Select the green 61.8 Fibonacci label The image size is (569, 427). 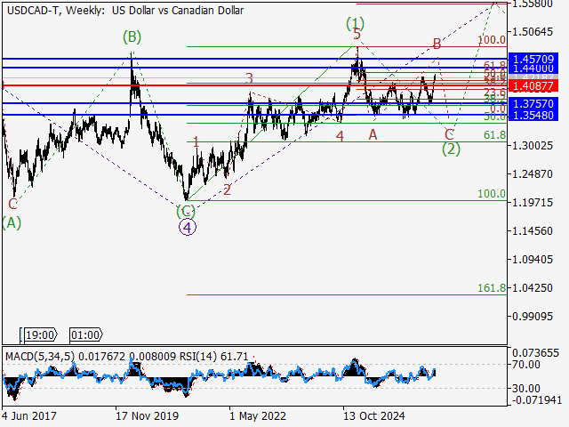coord(494,135)
